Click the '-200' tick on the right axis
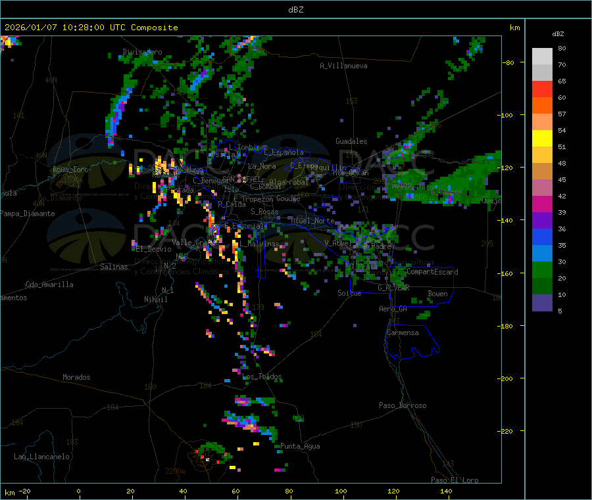The height and width of the screenshot is (500, 592). pyautogui.click(x=506, y=378)
